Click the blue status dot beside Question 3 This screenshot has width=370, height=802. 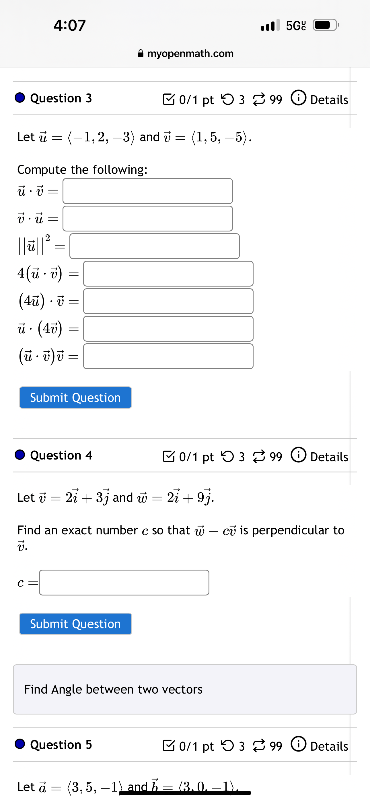[19, 98]
